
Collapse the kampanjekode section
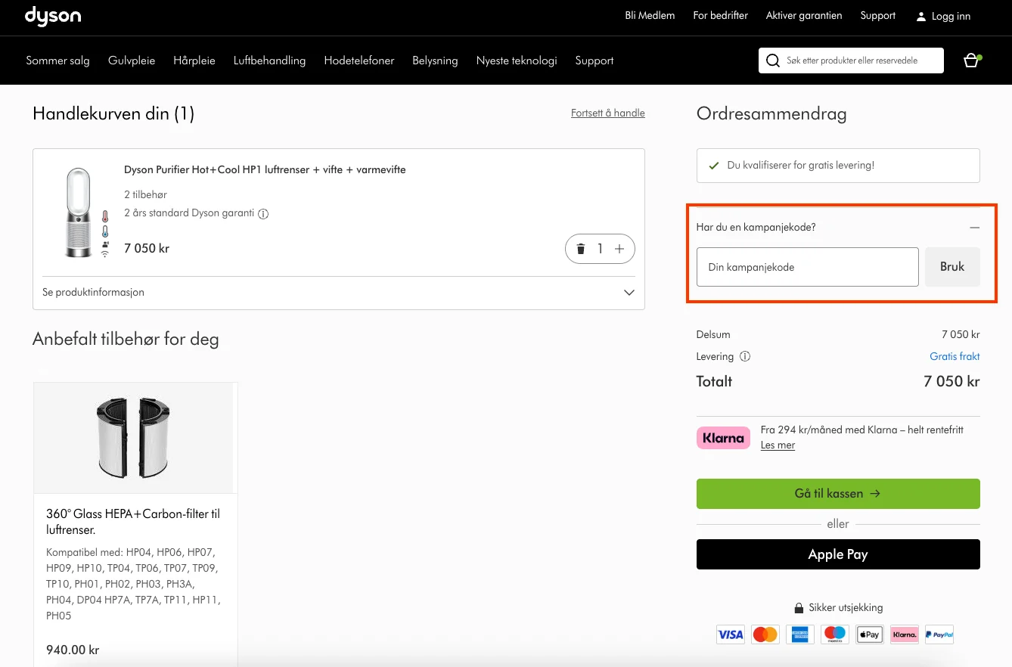click(974, 228)
